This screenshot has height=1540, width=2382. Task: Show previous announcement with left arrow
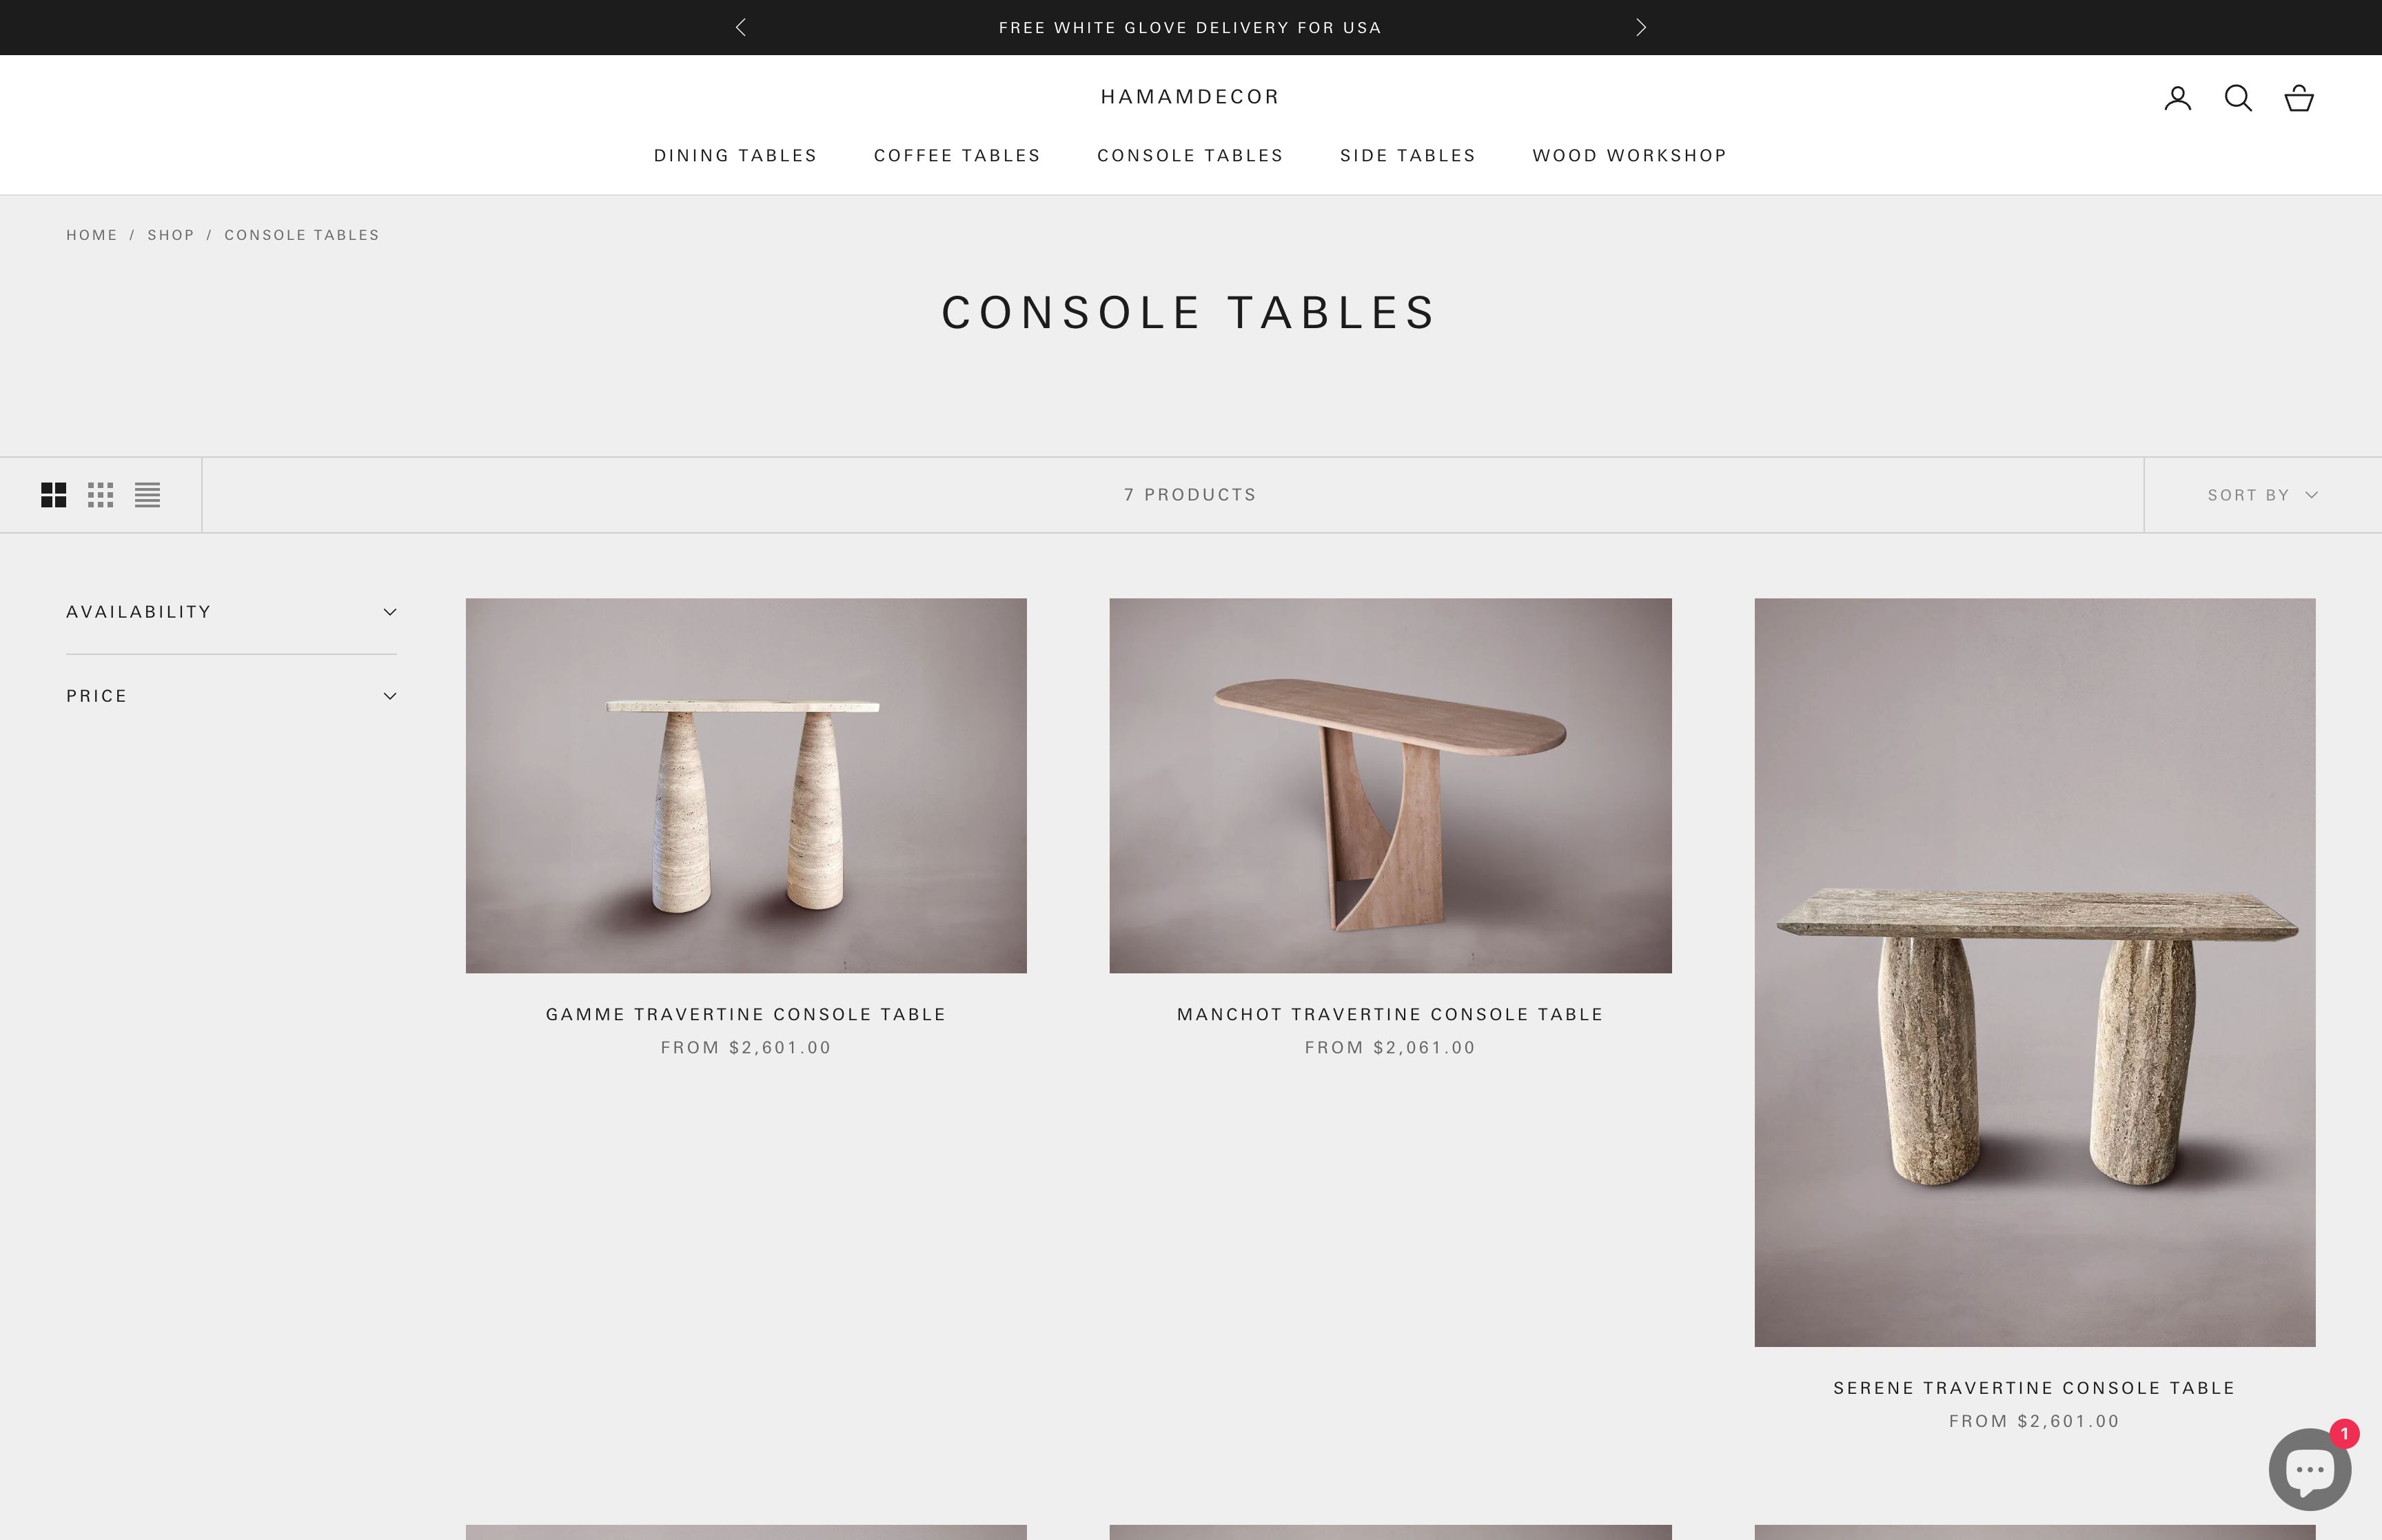pos(741,27)
